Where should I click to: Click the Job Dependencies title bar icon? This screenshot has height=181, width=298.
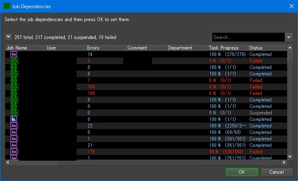(x=7, y=6)
